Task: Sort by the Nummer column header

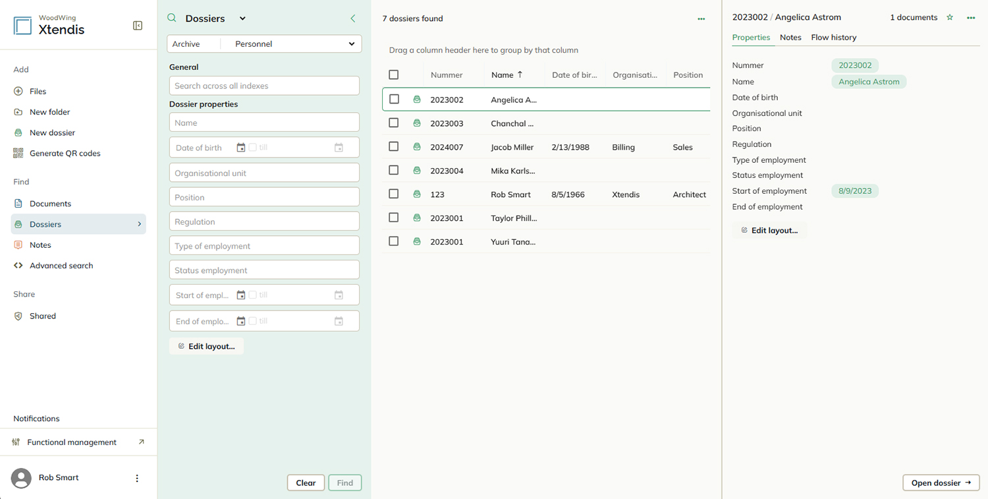Action: [447, 75]
